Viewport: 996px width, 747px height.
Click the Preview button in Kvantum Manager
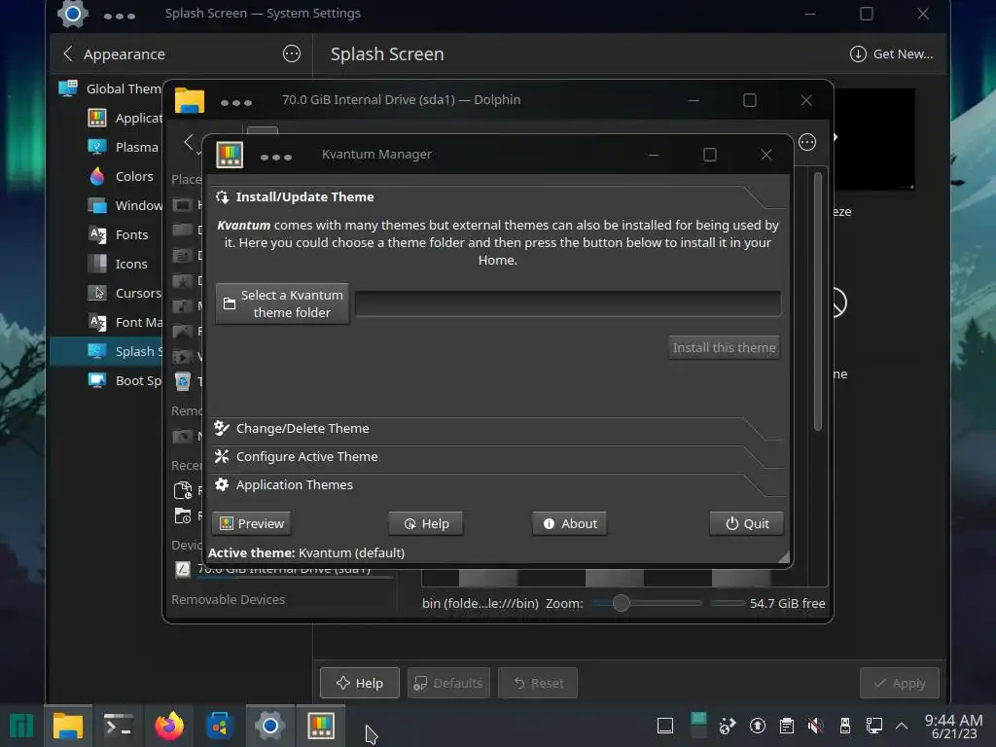252,523
